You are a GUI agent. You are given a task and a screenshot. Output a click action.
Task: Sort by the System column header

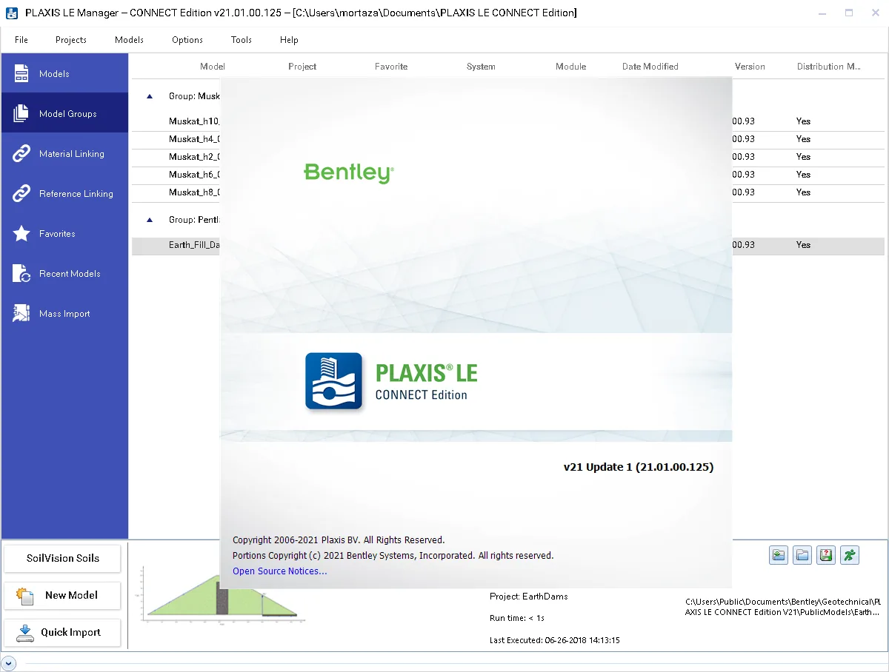pos(481,67)
